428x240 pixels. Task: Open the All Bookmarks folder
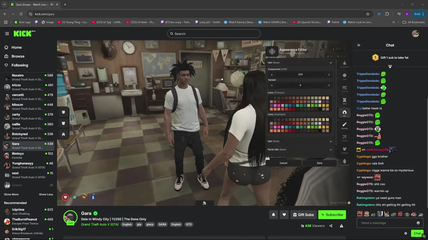(414, 22)
